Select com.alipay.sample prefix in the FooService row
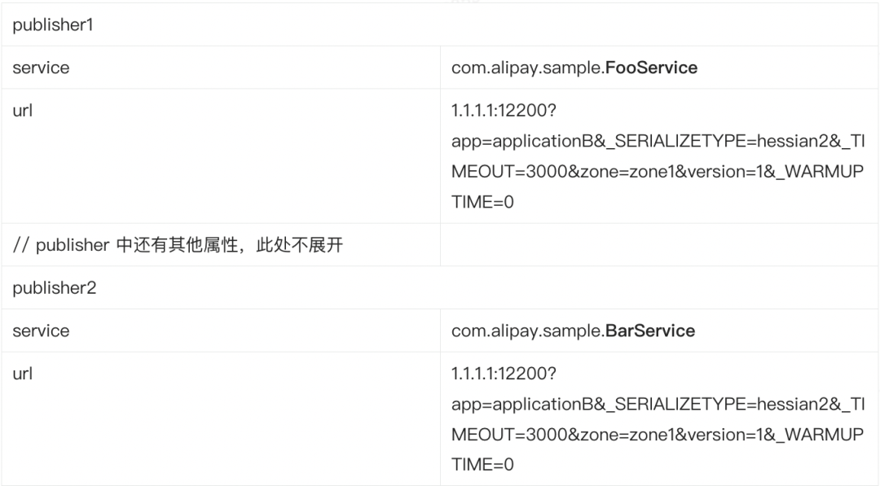The width and height of the screenshot is (880, 486). (528, 68)
